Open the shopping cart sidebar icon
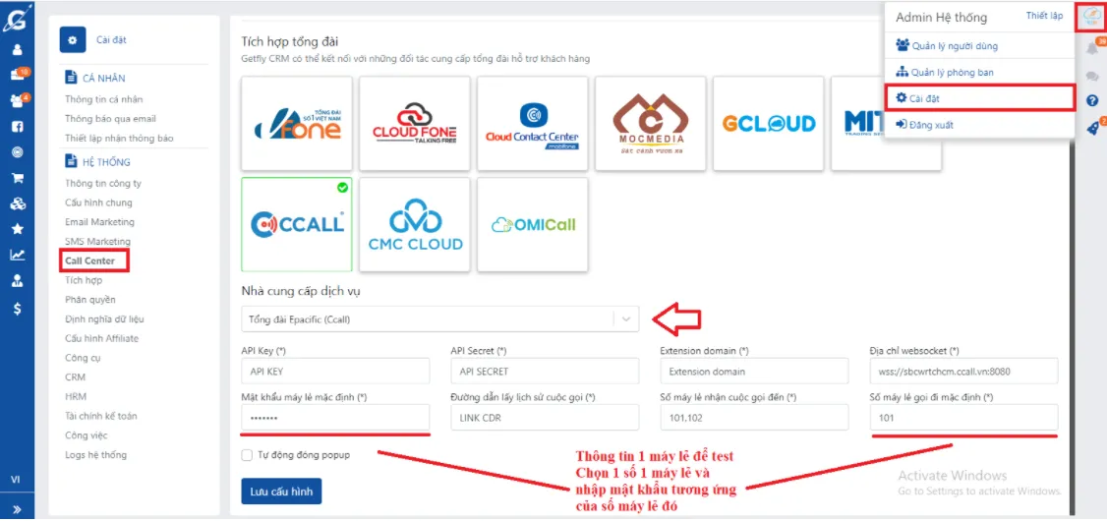Screen dimensions: 1107x521 coord(18,178)
